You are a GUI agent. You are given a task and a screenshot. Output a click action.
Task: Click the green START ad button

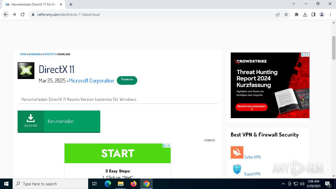[118, 153]
